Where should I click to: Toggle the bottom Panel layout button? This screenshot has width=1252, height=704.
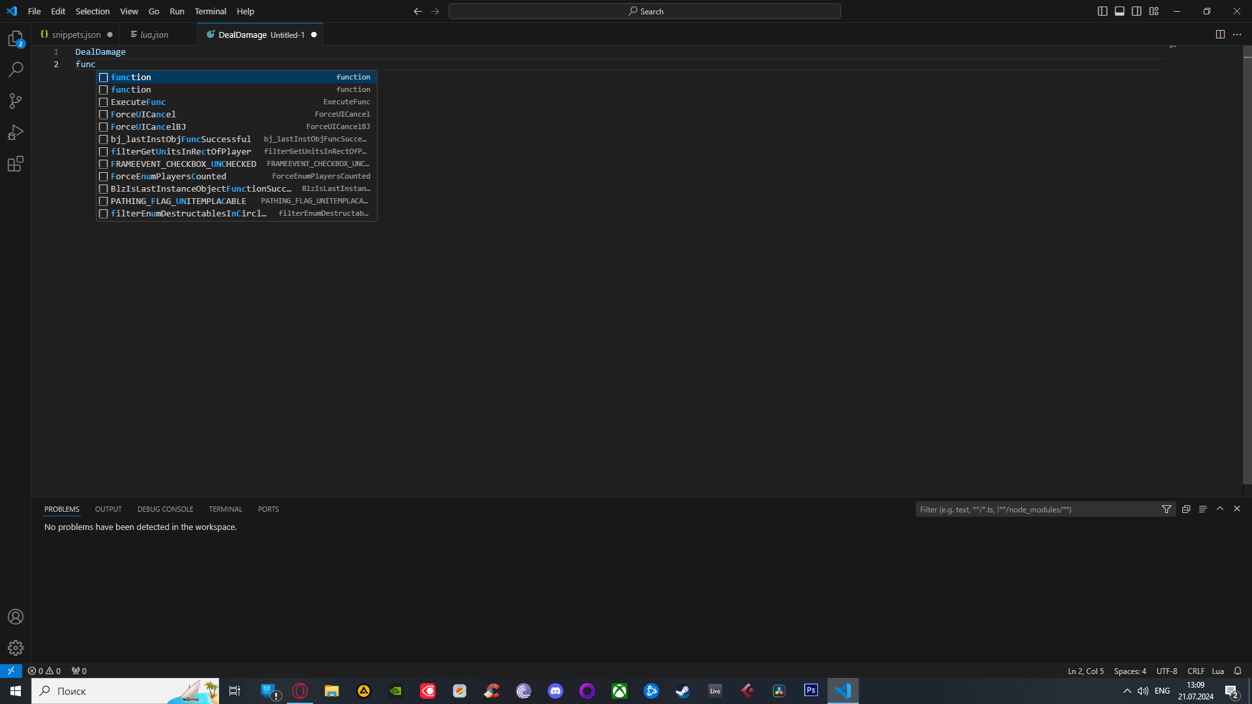(x=1120, y=11)
